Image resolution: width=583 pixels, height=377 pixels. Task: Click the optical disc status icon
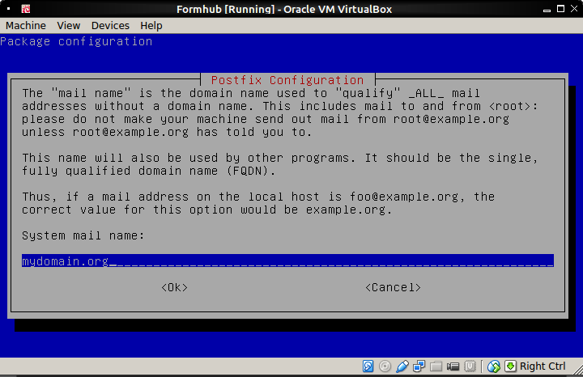pyautogui.click(x=385, y=366)
